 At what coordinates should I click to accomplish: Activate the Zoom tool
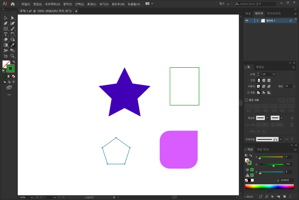(x=12, y=56)
